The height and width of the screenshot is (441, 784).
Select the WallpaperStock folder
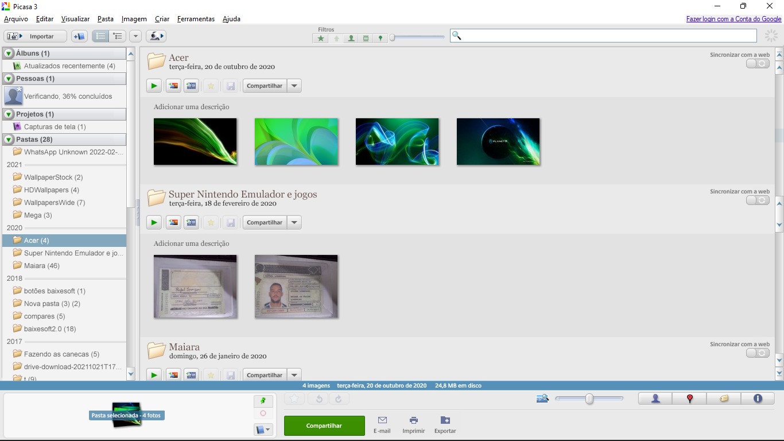coord(64,177)
